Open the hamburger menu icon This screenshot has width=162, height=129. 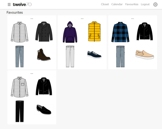(9, 4)
